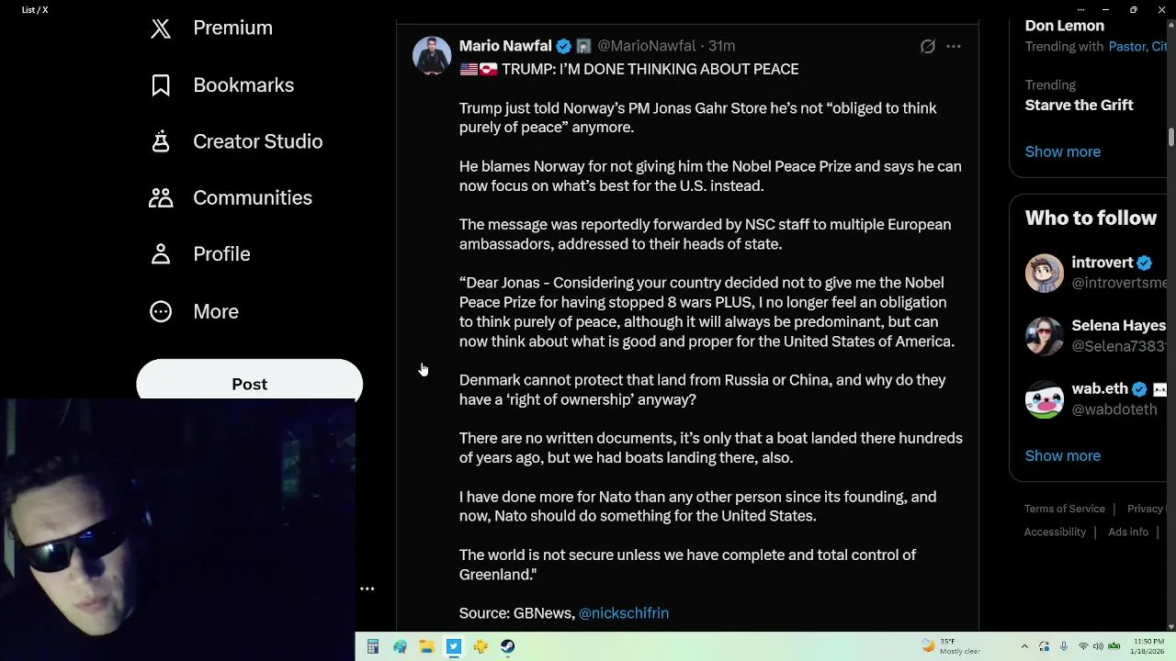Open the @nickschifrin mention link

pos(624,613)
